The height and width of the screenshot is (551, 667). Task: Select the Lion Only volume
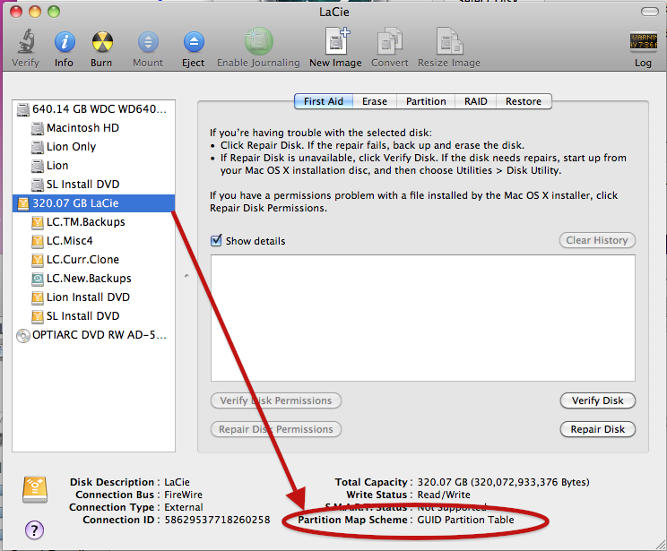93,147
